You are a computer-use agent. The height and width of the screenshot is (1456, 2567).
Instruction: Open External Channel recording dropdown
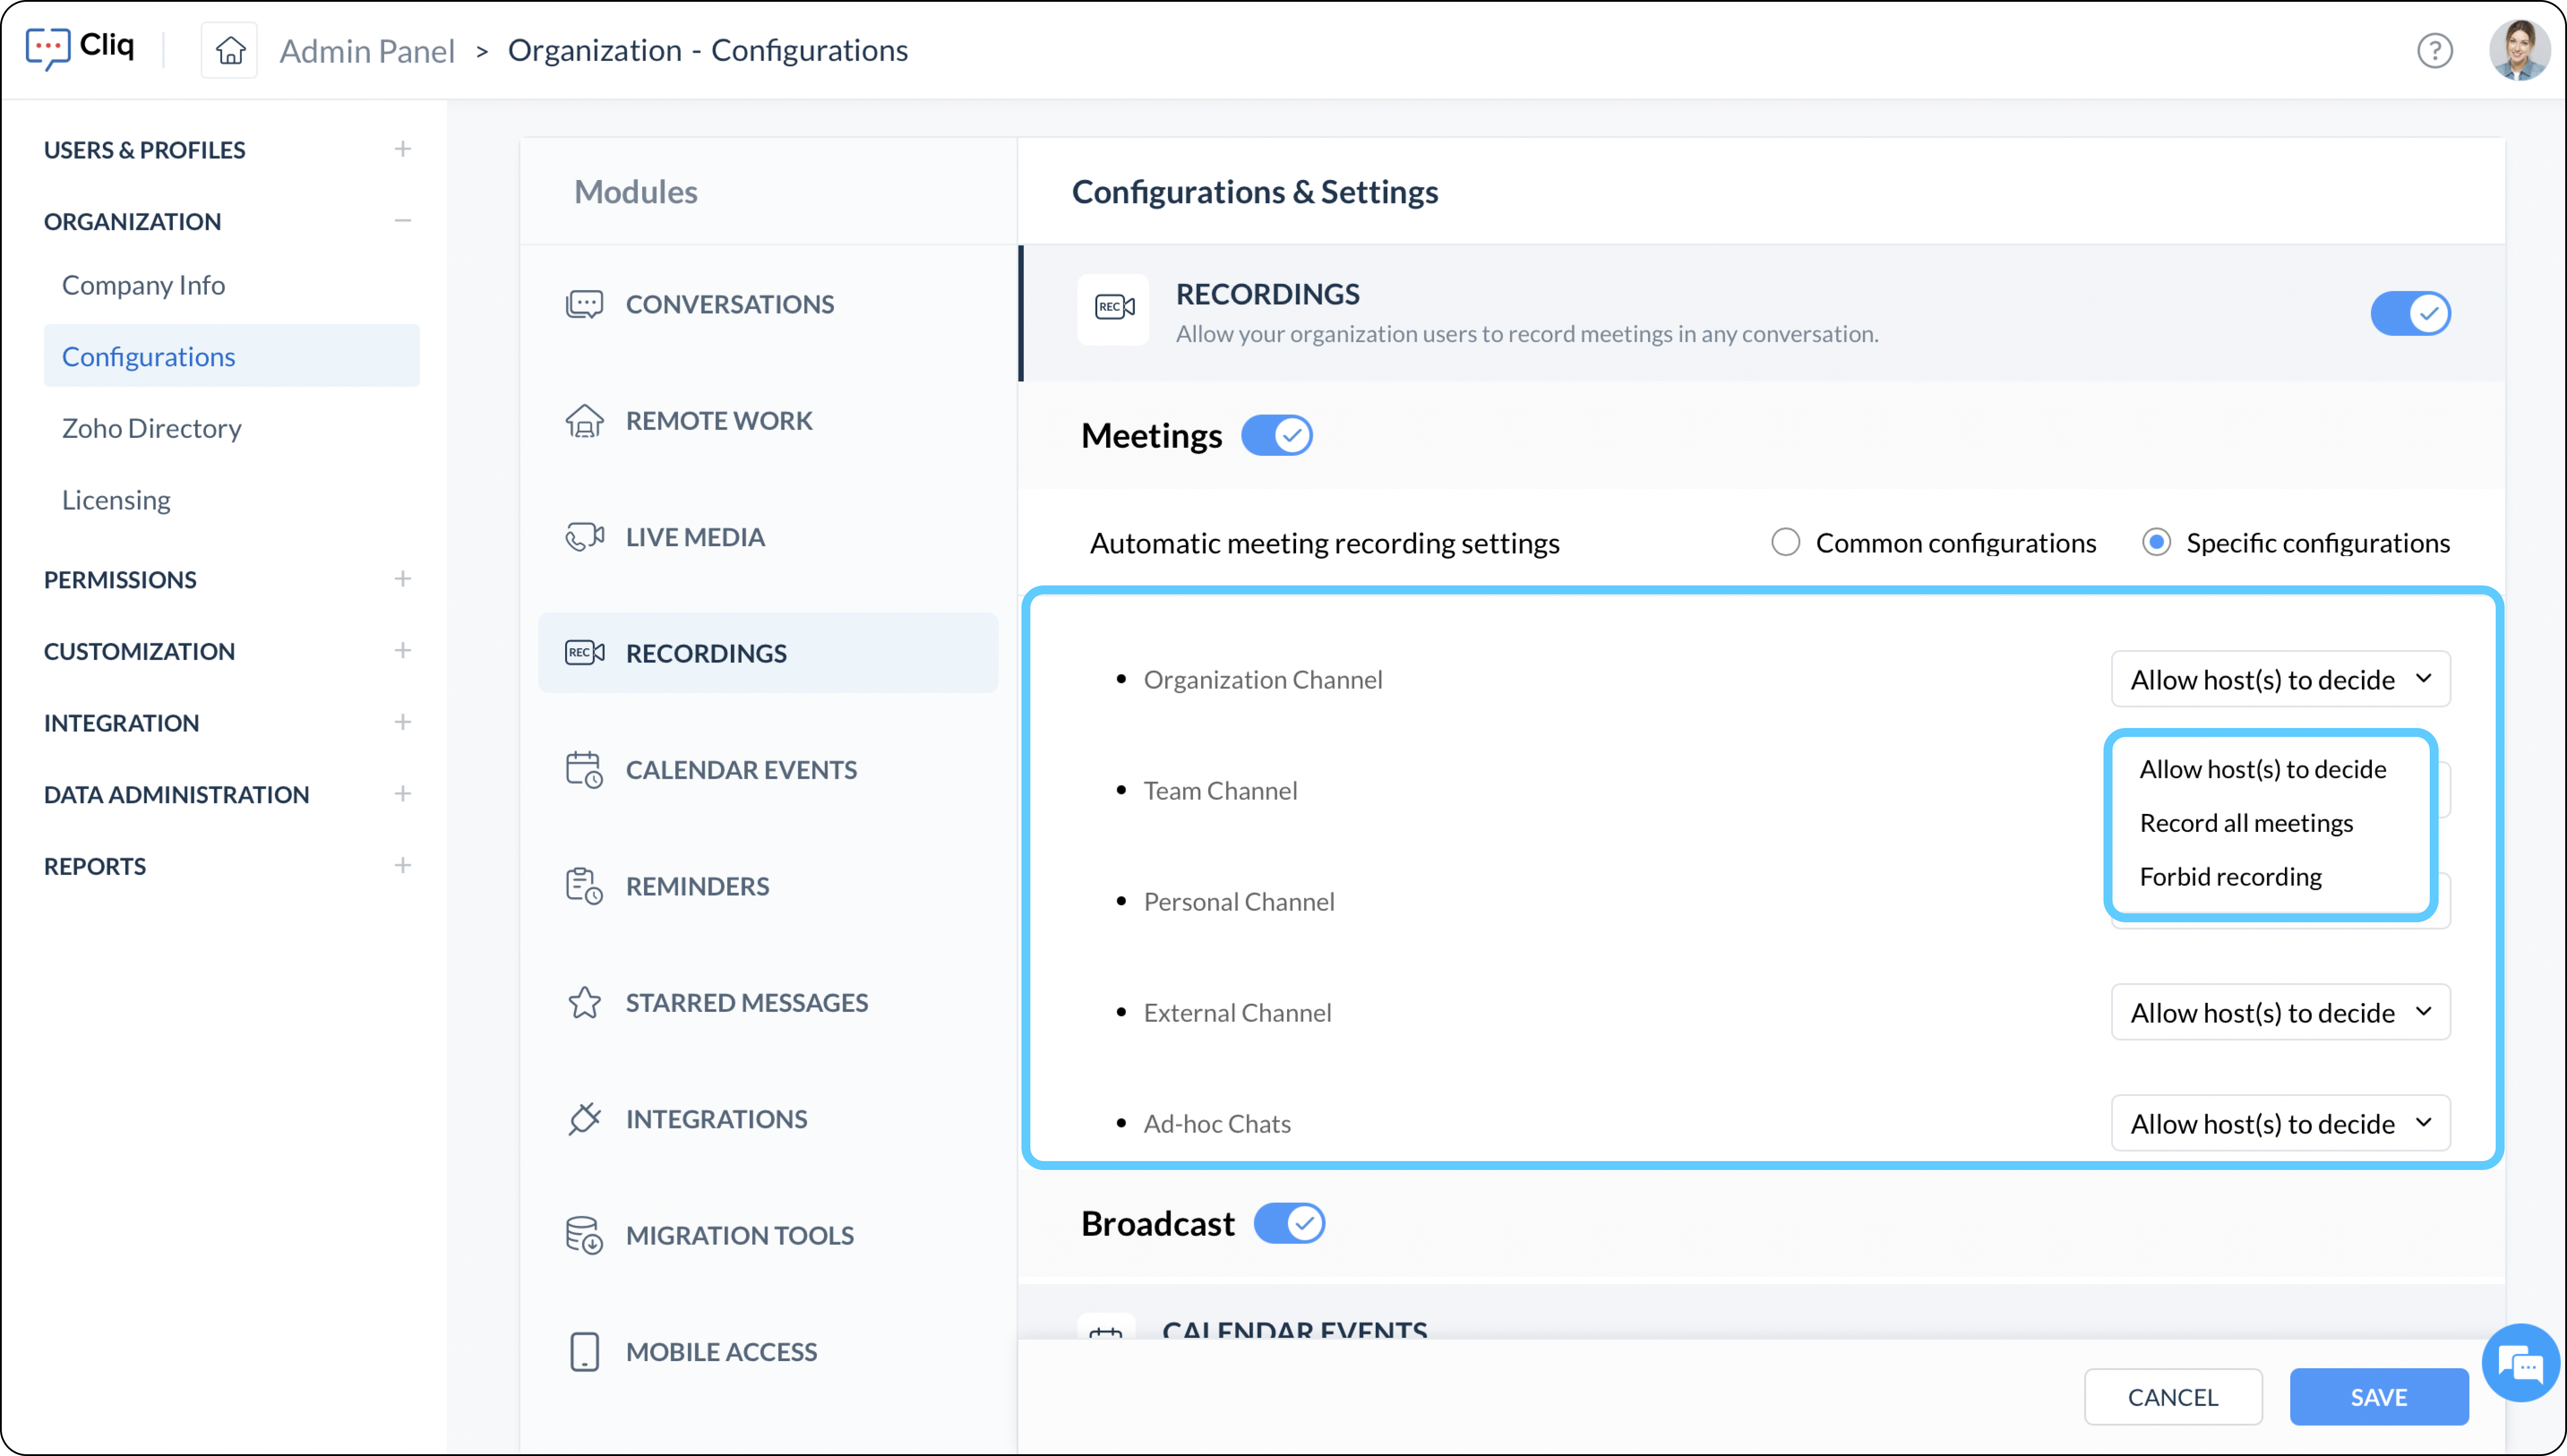click(x=2280, y=1012)
